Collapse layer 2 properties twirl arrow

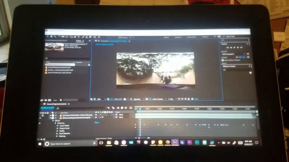pos(50,118)
